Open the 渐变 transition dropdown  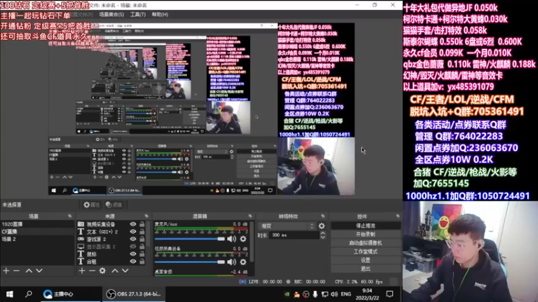288,226
